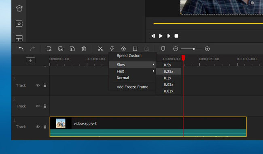
Task: Hide Track 3 with eye icon
Action: coord(38,85)
